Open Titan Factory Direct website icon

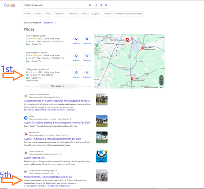click(76, 39)
